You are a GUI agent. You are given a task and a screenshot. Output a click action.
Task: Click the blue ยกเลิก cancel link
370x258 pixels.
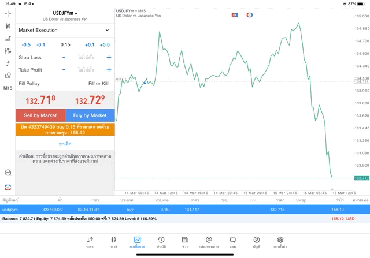point(65,144)
